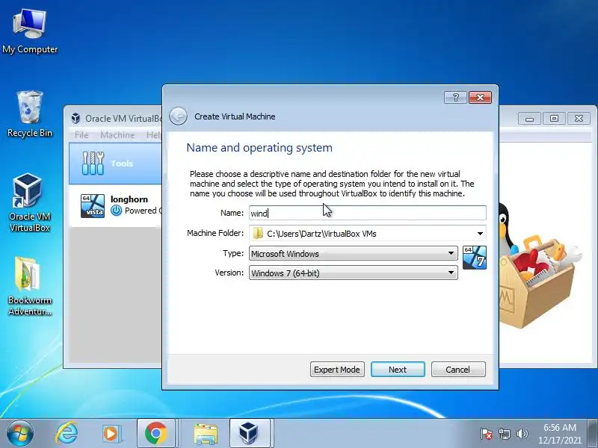Viewport: 598px width, 448px height.
Task: Select the longhorn virtual machine entry
Action: 116,206
